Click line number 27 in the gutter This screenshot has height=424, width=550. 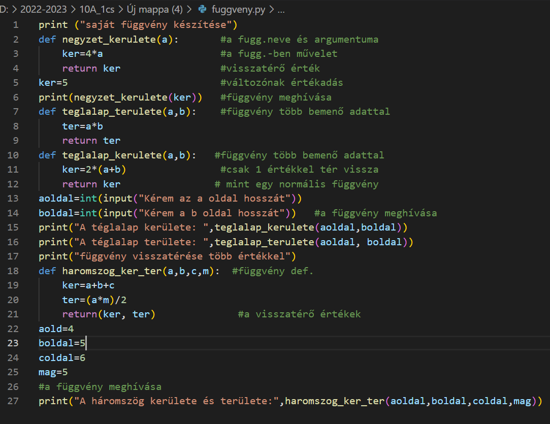(13, 401)
